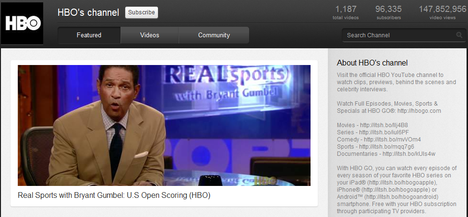Click the search magnifier icon
The image size is (468, 217).
coord(459,35)
